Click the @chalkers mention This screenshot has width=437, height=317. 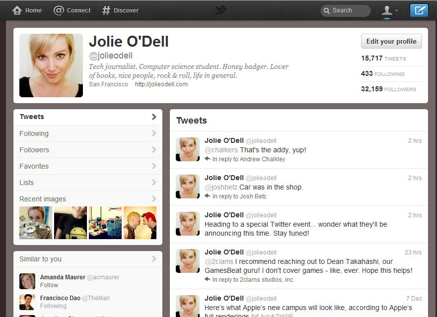point(221,150)
